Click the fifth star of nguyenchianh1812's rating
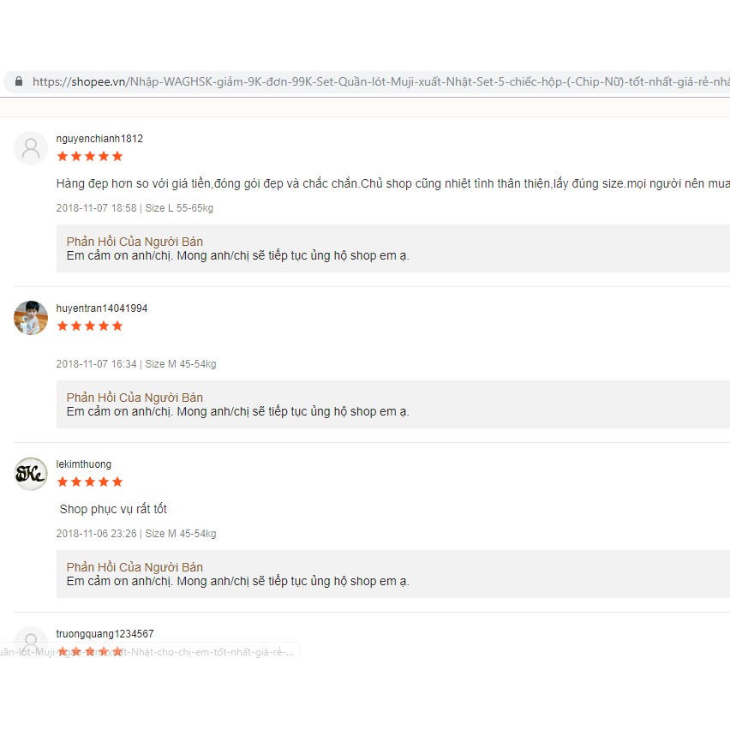This screenshot has width=730, height=730. (x=117, y=156)
